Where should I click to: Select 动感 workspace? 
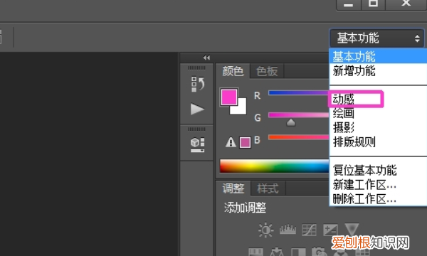click(378, 100)
